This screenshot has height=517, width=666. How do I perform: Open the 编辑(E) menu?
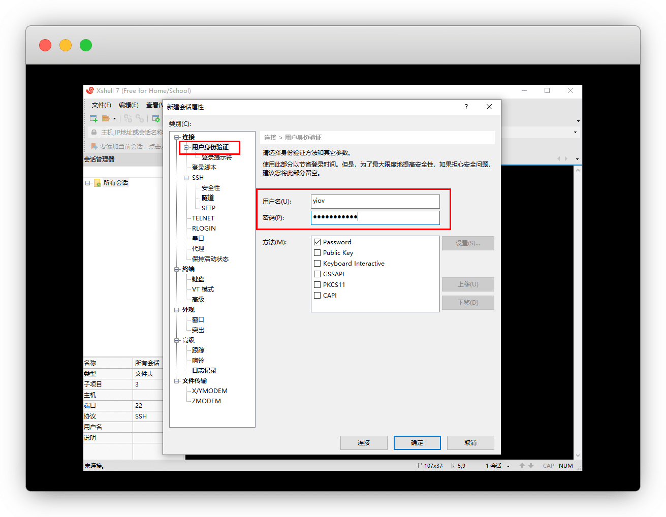[x=129, y=105]
